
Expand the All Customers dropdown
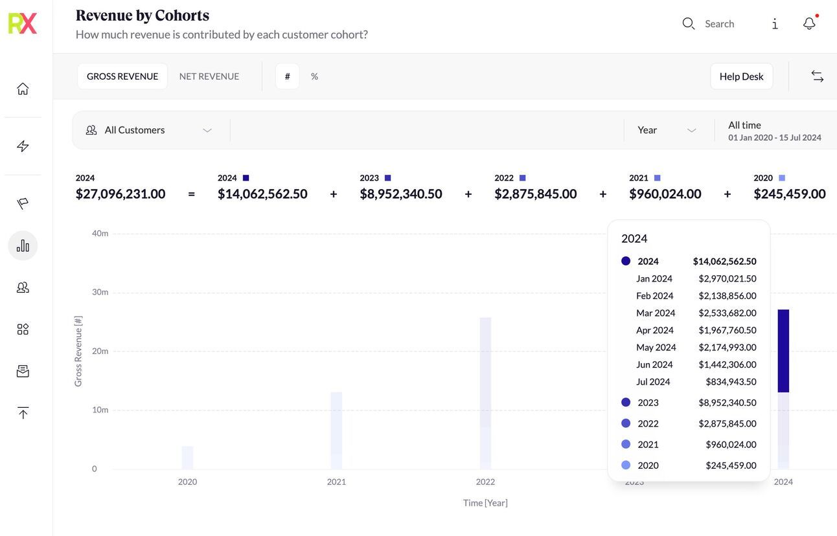150,130
